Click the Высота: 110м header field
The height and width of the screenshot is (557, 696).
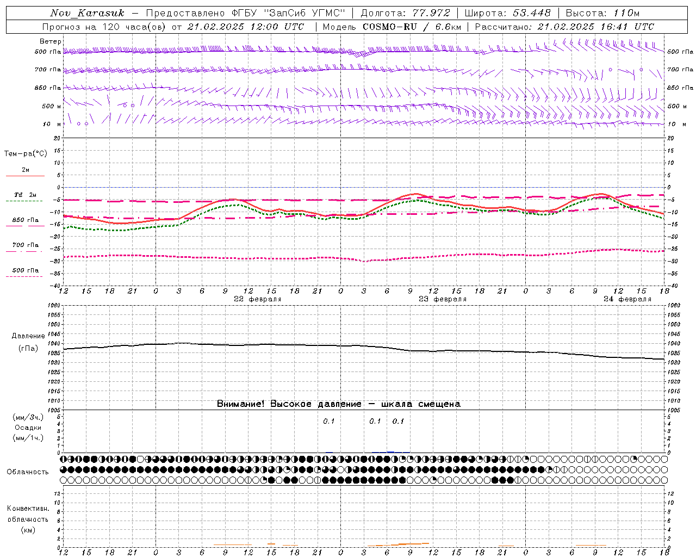tap(602, 13)
